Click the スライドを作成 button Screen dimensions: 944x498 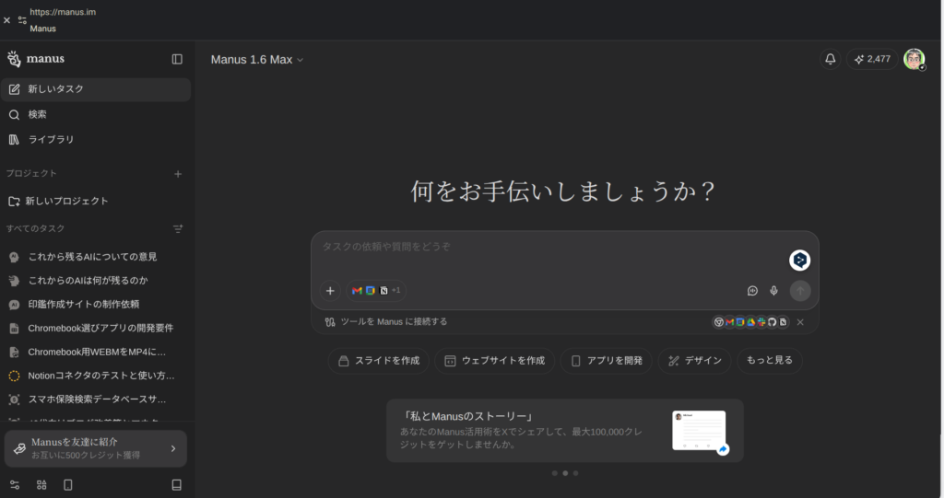point(378,361)
